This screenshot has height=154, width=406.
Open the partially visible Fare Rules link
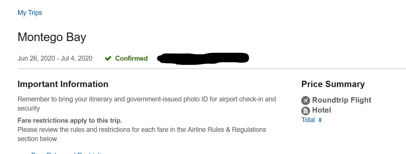pos(69,153)
